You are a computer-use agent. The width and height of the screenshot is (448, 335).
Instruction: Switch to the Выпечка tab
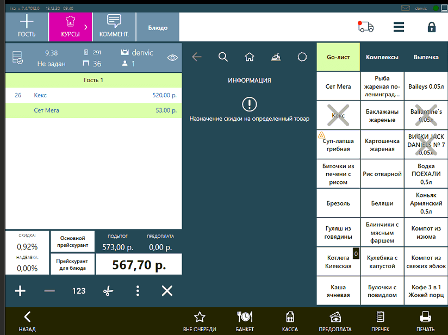(426, 57)
